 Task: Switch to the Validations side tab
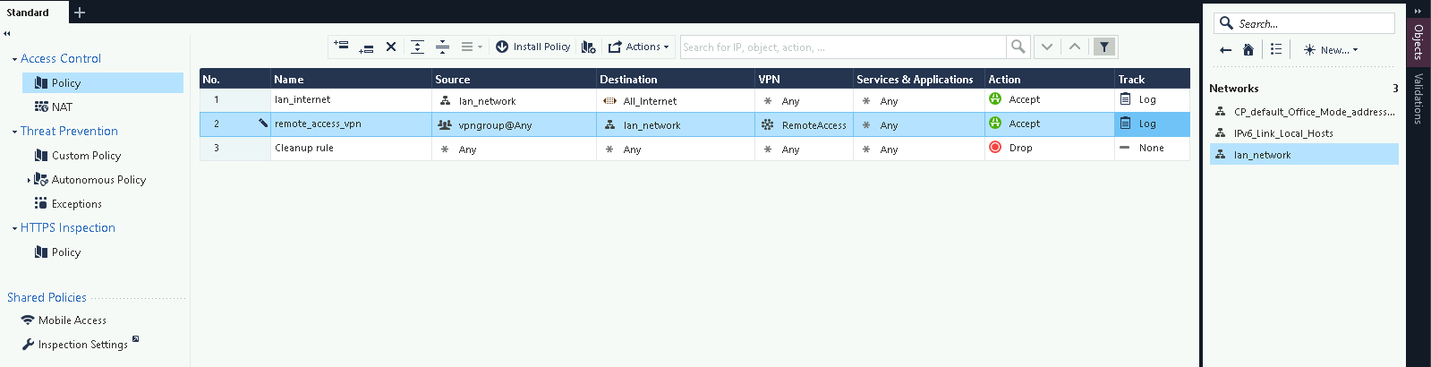click(1418, 98)
